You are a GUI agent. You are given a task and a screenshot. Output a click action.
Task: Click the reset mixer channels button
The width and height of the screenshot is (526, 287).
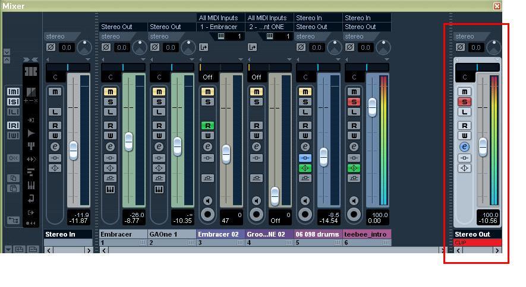coord(13,158)
